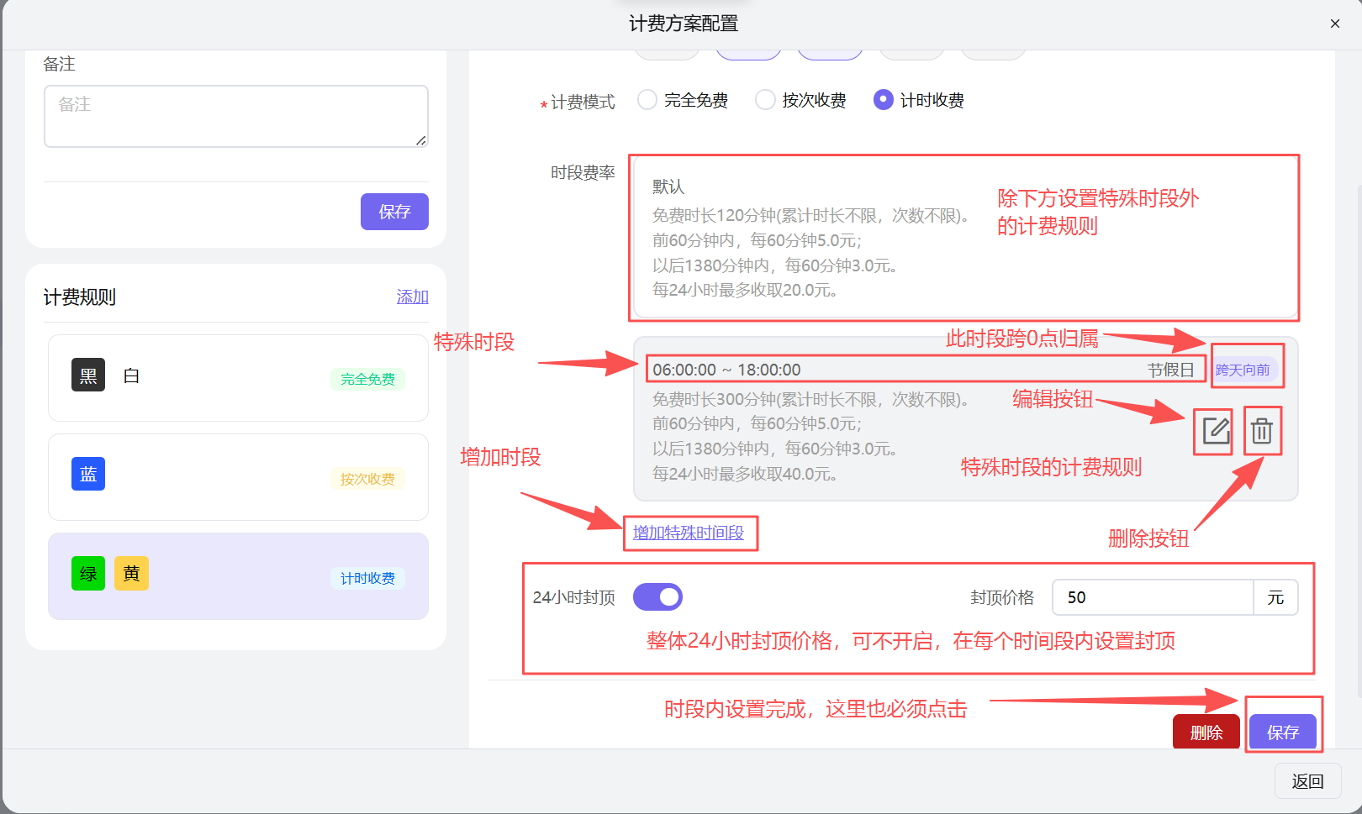Click the edit pencil icon for the special period
Image resolution: width=1362 pixels, height=814 pixels.
(x=1213, y=431)
